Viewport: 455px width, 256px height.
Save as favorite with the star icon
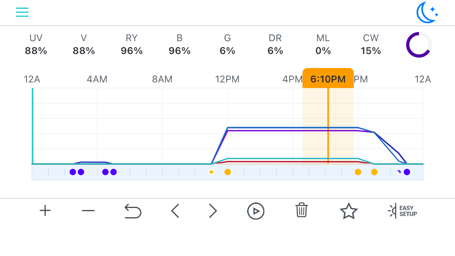pyautogui.click(x=348, y=211)
